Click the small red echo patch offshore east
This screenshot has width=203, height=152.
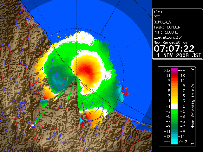124,92
